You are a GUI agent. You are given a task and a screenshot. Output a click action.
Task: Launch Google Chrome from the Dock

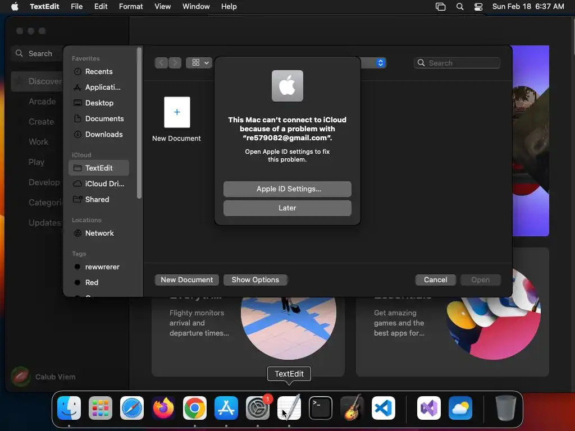[195, 408]
